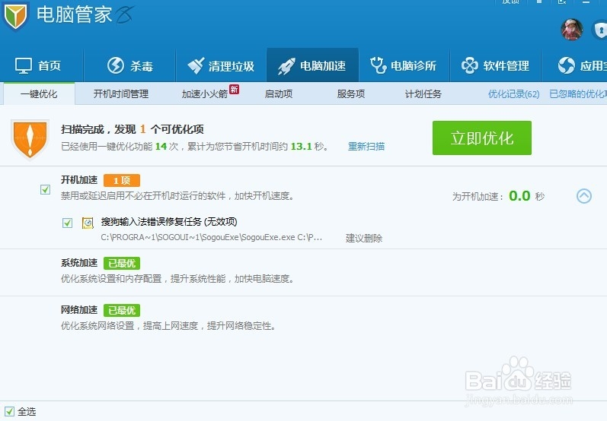Open the 杀毒 antivirus tab

tap(130, 65)
